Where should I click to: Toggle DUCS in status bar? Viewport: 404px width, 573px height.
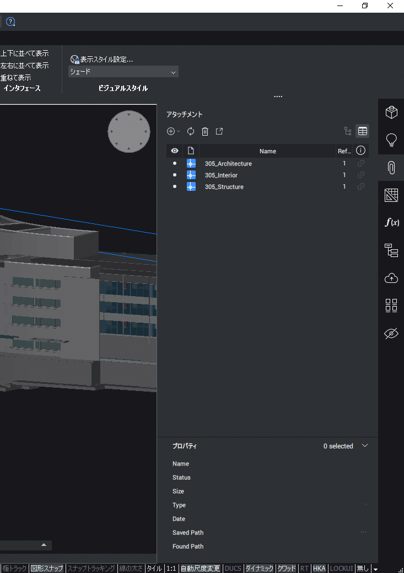[233, 568]
